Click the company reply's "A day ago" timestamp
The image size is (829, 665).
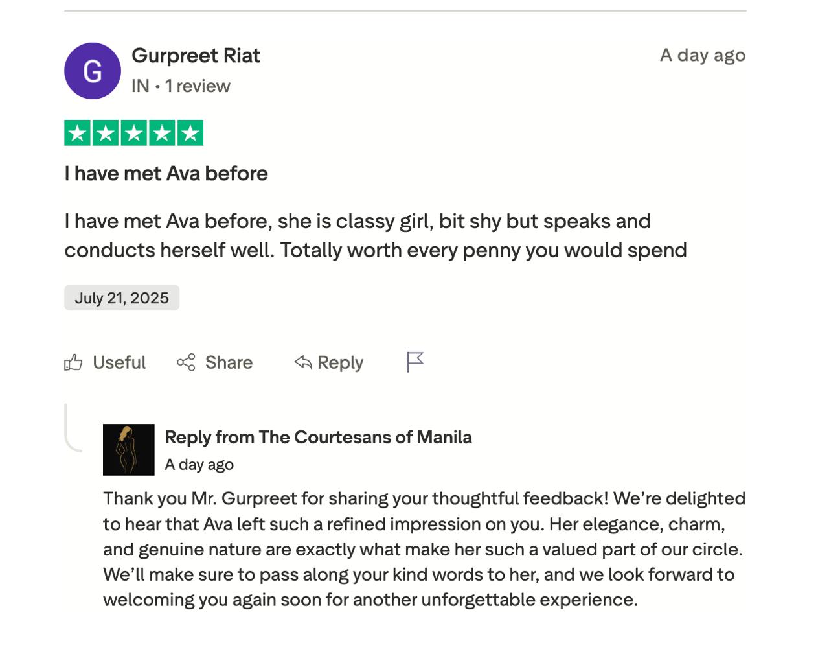pos(199,465)
